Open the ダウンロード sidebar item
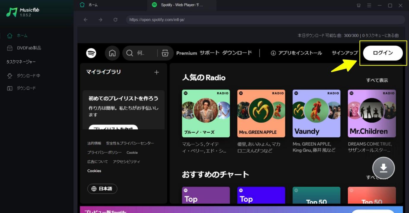The height and width of the screenshot is (213, 409). (21, 88)
